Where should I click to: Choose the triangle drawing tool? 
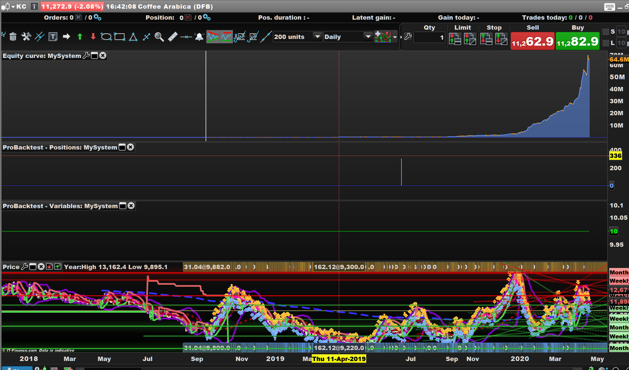133,37
